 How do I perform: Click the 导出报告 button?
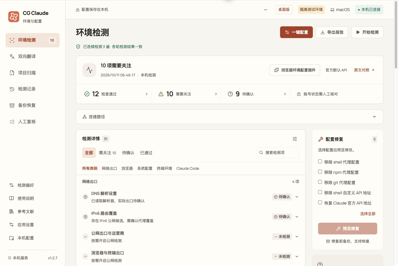tap(332, 32)
